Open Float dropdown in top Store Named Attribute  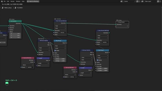point(60,26)
